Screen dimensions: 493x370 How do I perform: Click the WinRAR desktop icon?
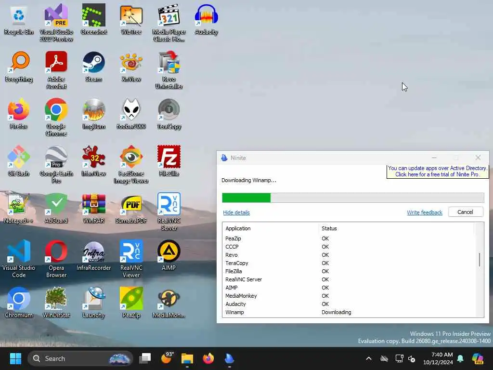click(x=94, y=209)
